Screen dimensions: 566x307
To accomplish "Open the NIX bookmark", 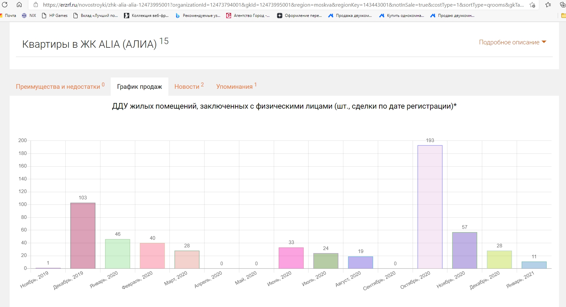I will [29, 16].
